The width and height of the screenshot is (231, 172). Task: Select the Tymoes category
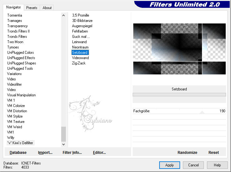tap(13, 47)
